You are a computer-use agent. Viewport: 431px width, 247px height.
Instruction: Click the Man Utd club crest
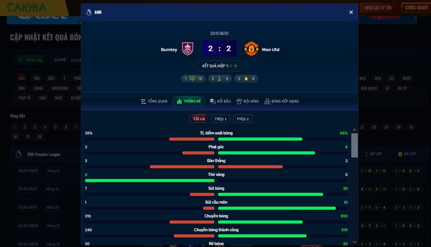[251, 49]
